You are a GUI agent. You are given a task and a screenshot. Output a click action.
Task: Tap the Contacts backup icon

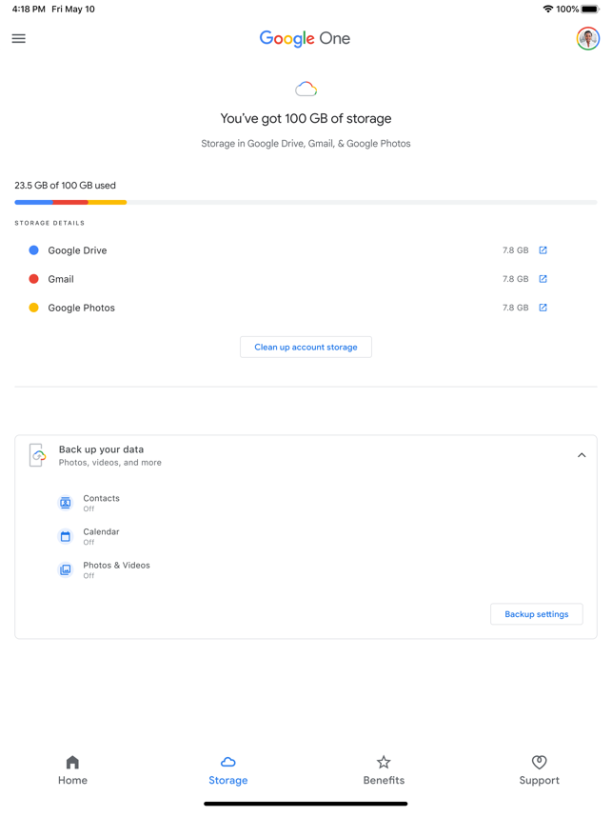[x=66, y=503]
